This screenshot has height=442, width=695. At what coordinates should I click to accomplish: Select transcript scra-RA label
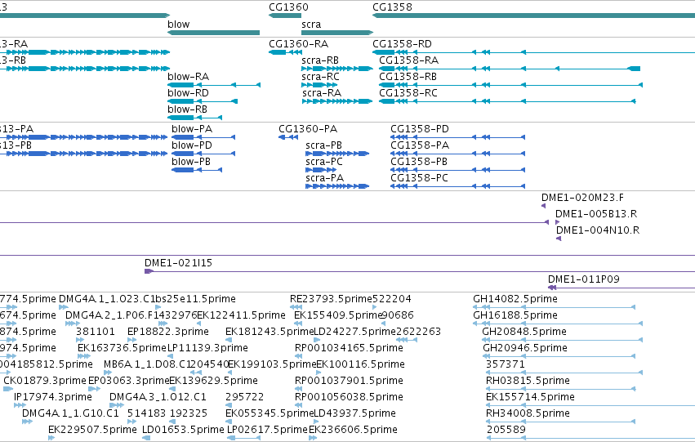point(322,93)
